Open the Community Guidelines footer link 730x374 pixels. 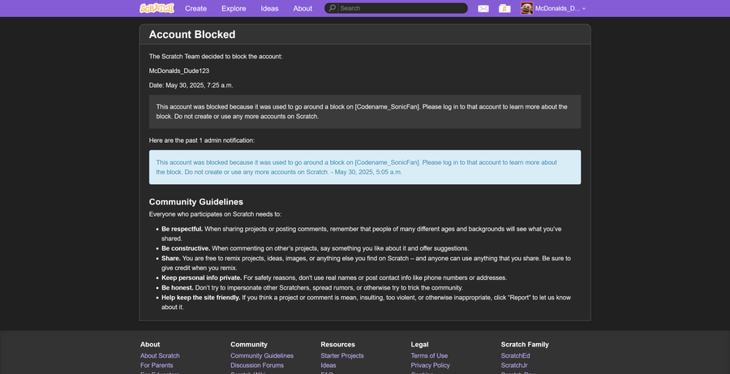pos(262,356)
